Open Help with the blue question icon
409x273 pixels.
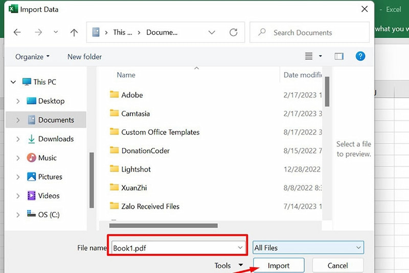point(360,56)
